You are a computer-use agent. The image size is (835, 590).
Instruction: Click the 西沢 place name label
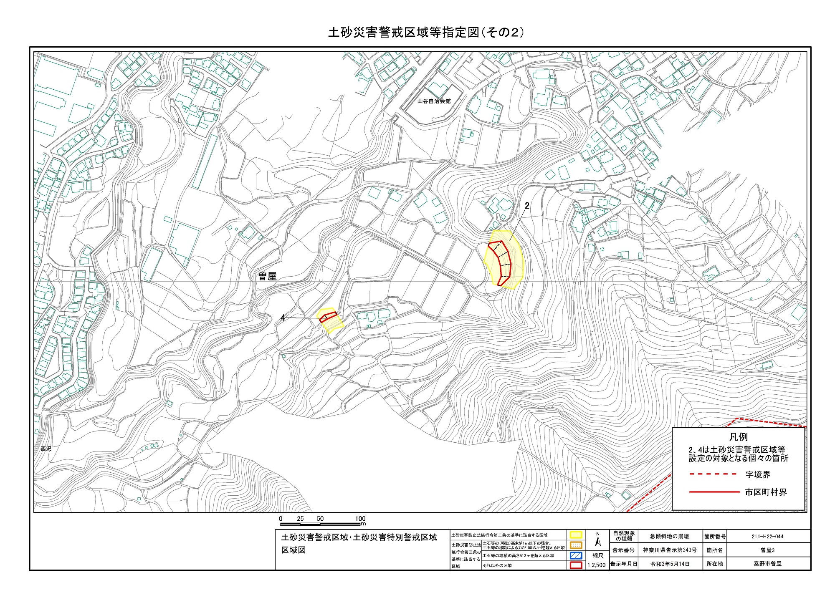[46, 449]
